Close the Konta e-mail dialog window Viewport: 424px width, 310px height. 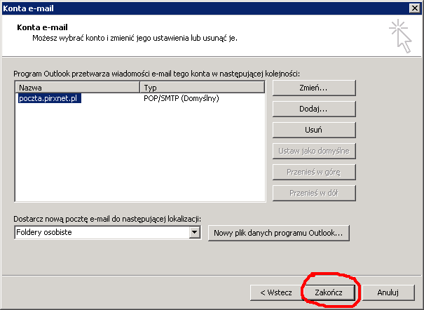(415, 8)
